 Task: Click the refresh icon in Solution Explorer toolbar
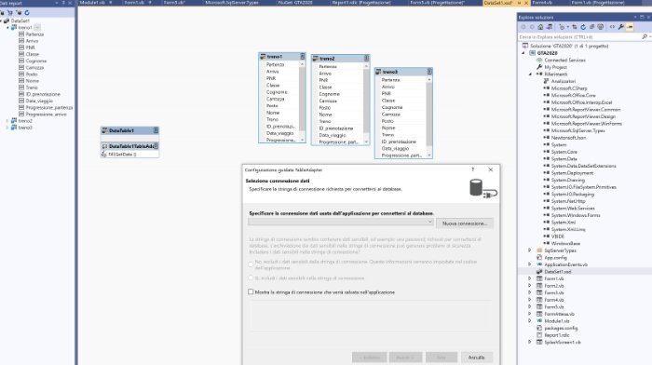point(583,27)
